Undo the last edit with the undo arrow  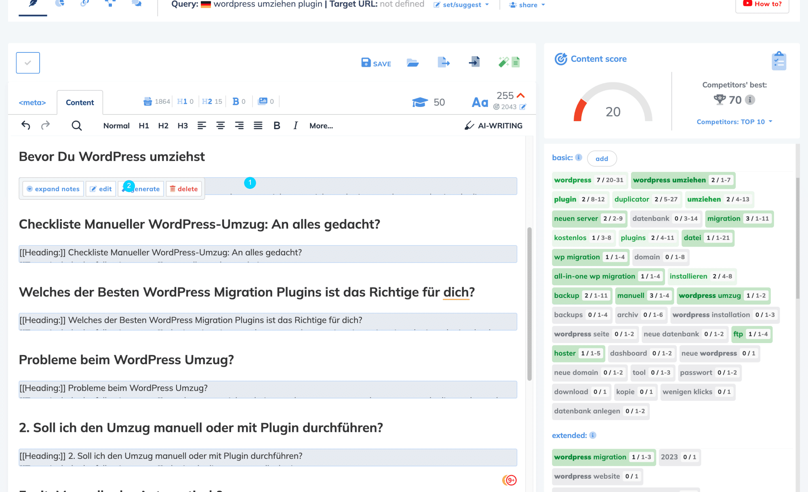coord(26,126)
